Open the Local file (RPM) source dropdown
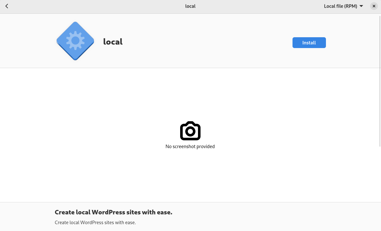 (x=343, y=6)
